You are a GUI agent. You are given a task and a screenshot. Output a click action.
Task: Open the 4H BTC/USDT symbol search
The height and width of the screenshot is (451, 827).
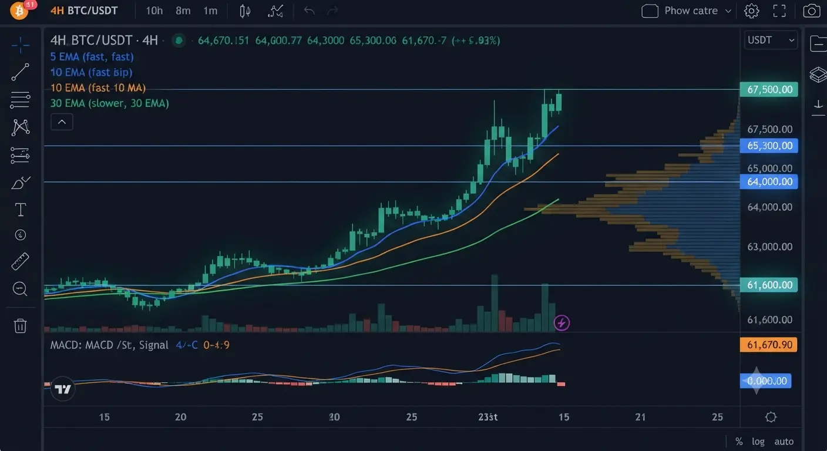click(84, 11)
